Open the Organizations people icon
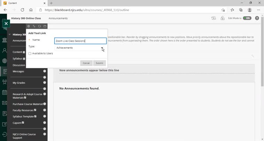This screenshot has height=141, width=264. pyautogui.click(x=5, y=82)
